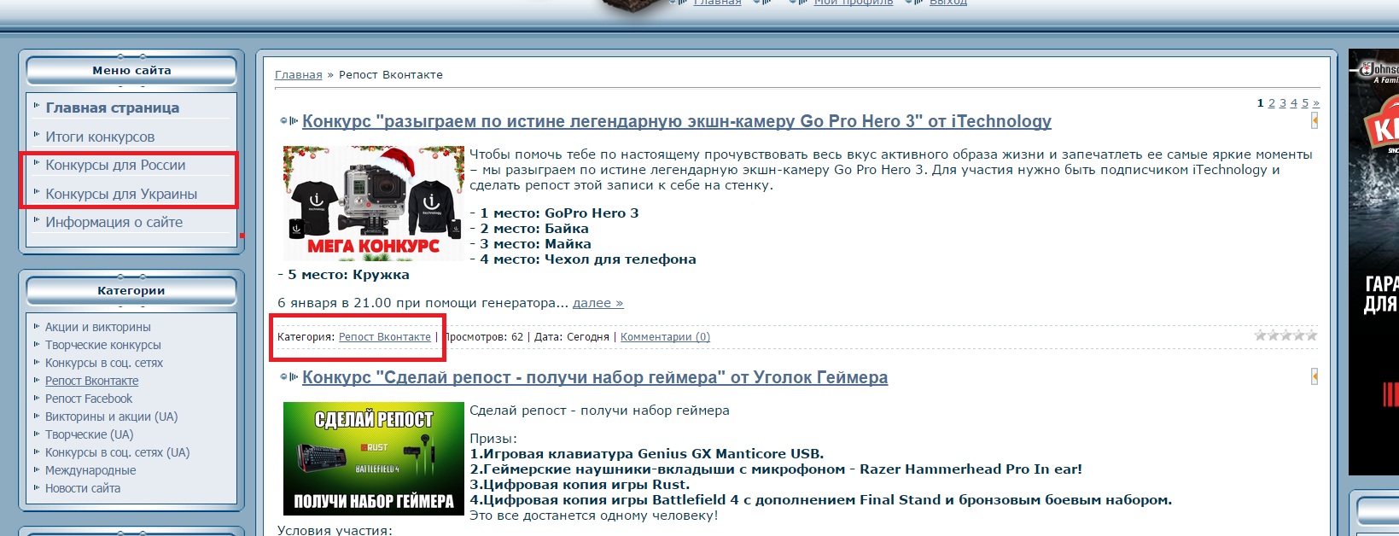Click the first rating star of the Go Pro post

1260,335
